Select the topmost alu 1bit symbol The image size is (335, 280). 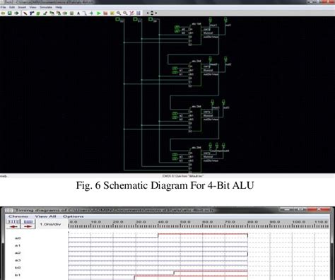click(x=195, y=35)
